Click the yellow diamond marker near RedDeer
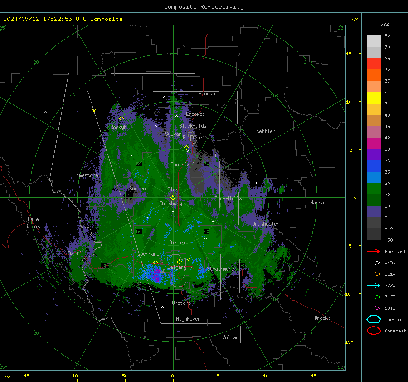 (x=186, y=148)
